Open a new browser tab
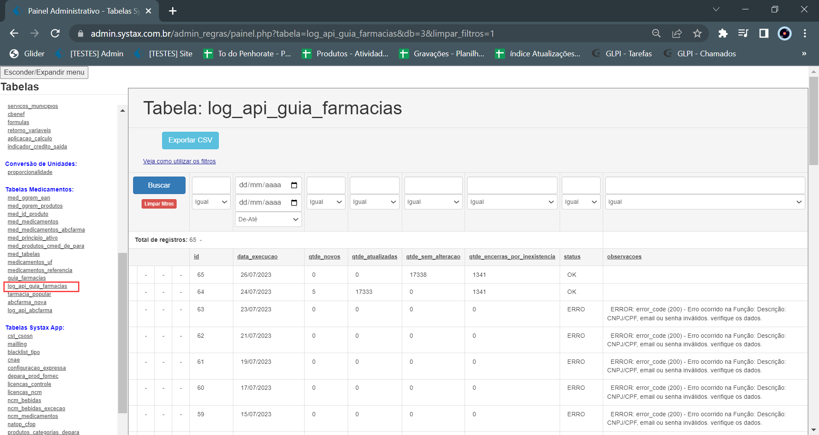 pos(173,11)
